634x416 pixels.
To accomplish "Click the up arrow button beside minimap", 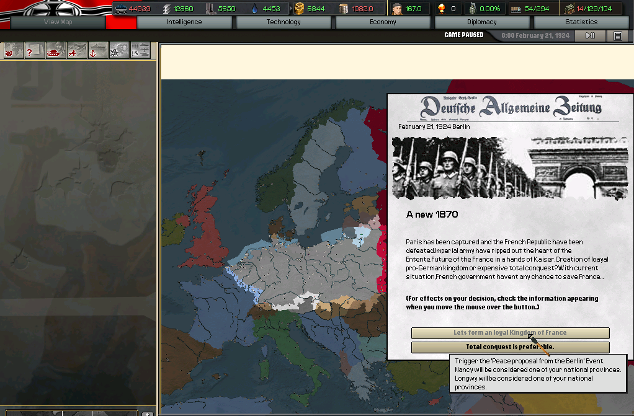I will (x=148, y=414).
